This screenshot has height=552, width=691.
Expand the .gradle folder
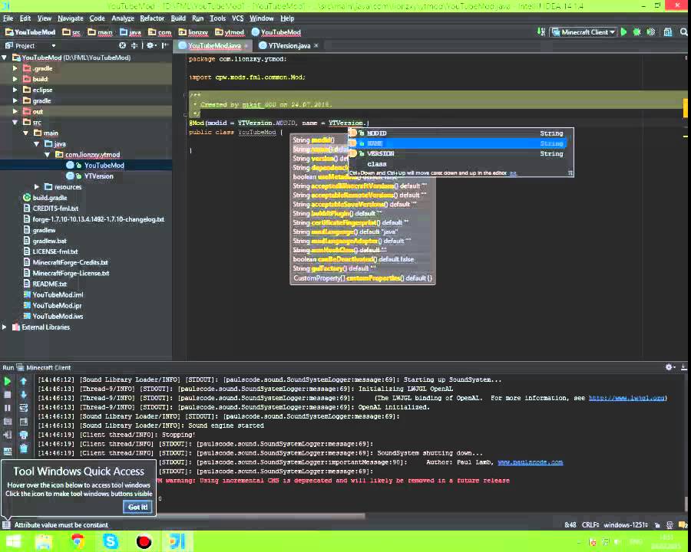15,69
